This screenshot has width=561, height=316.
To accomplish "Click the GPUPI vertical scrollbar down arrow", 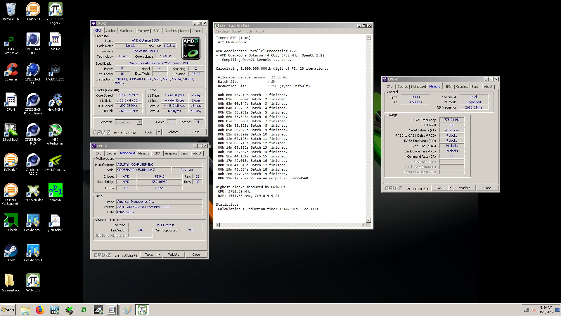I will coord(368,220).
